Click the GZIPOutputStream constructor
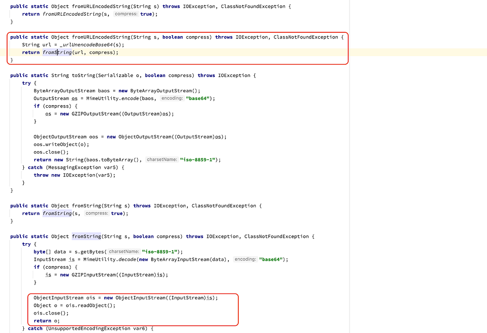487x333 pixels. click(95, 114)
